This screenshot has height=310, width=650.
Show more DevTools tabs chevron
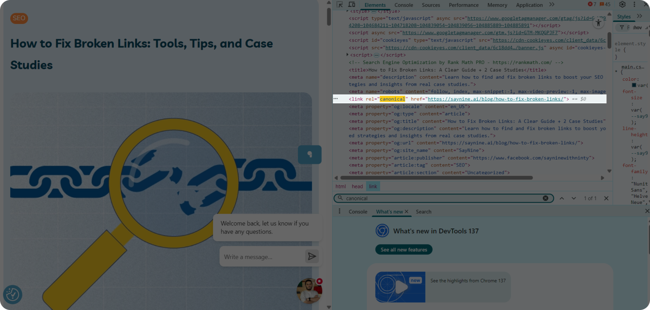552,5
